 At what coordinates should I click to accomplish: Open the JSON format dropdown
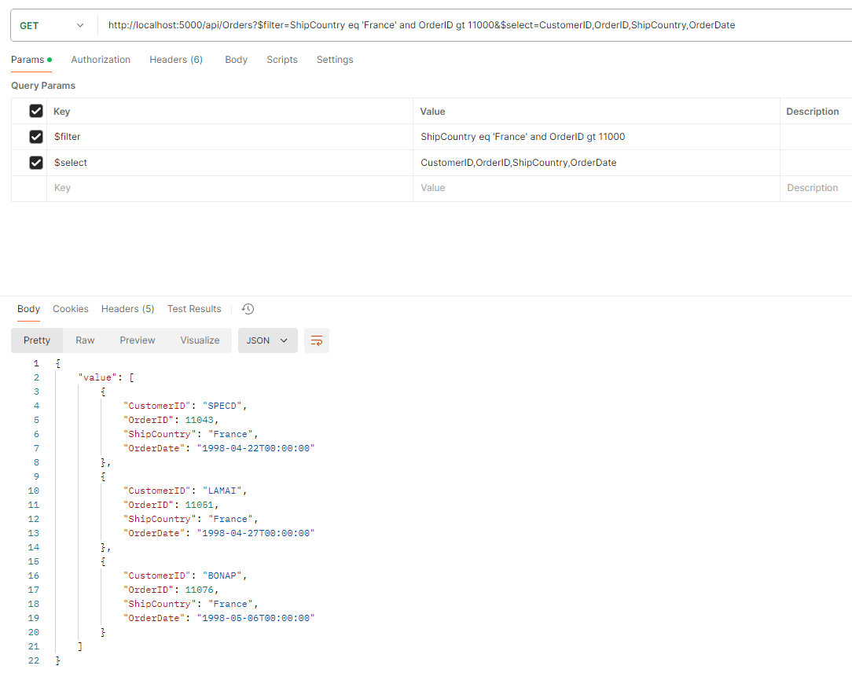[267, 340]
